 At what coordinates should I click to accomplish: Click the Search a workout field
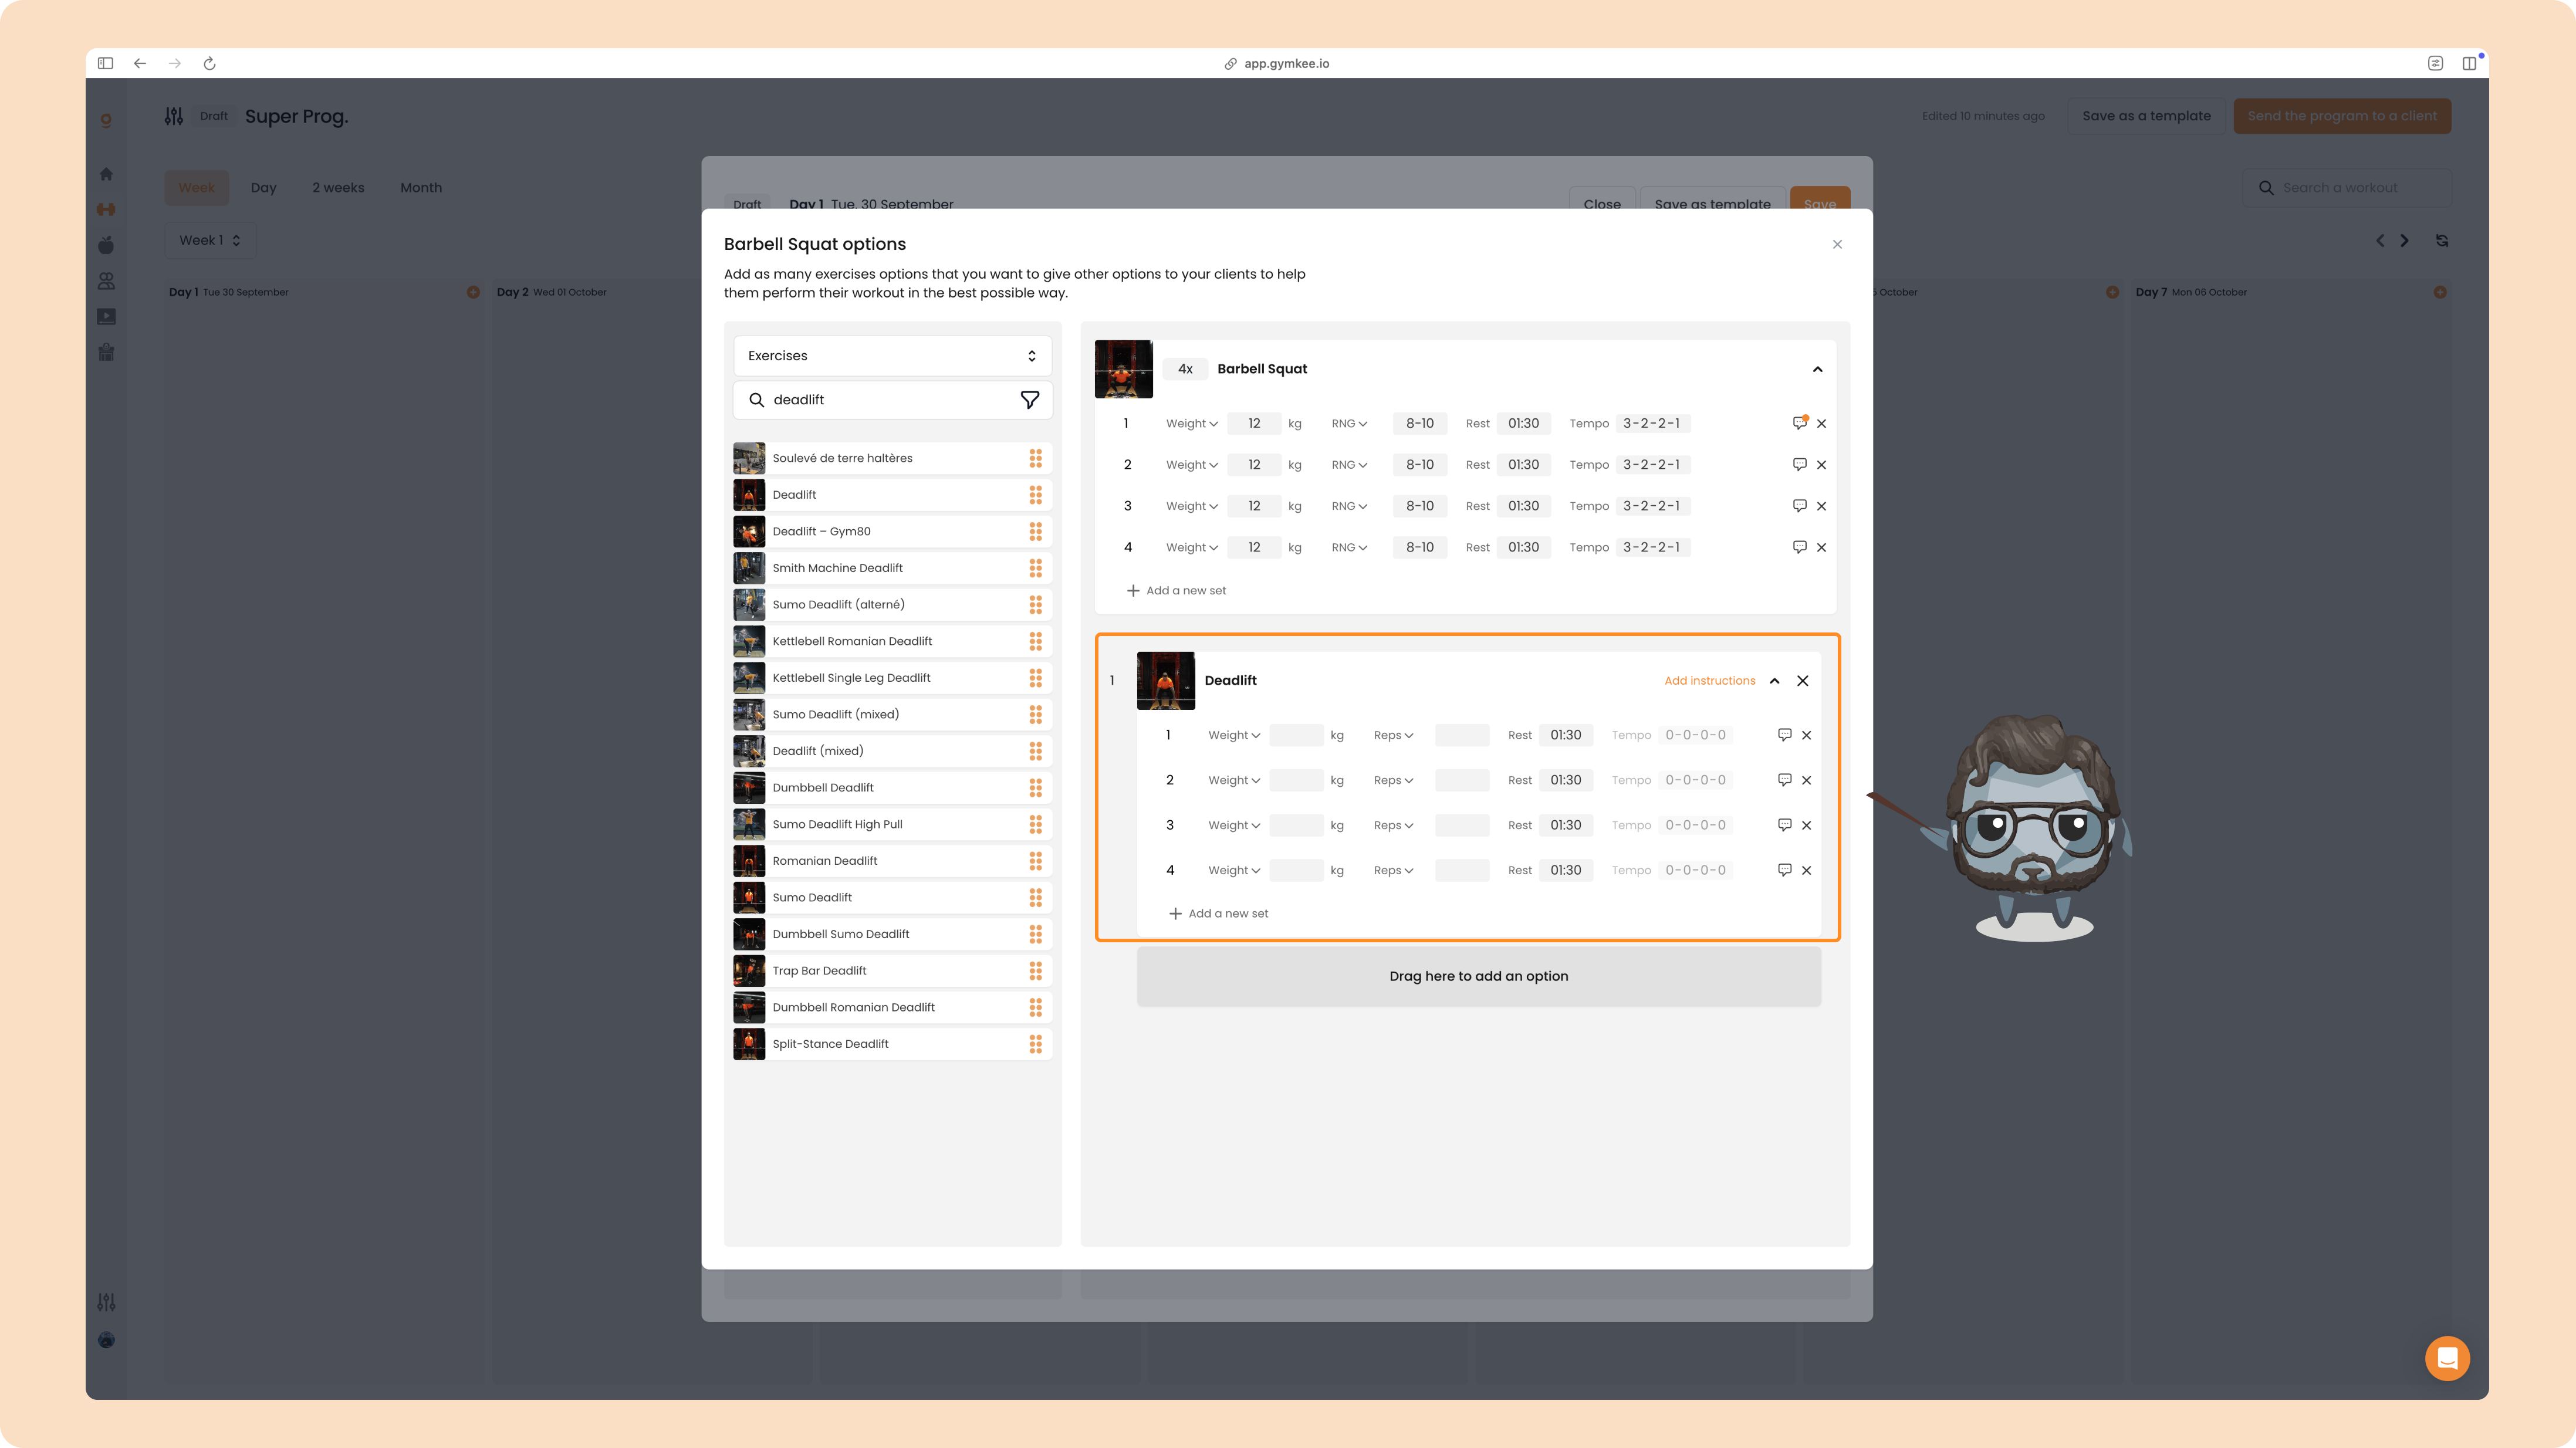point(2346,187)
